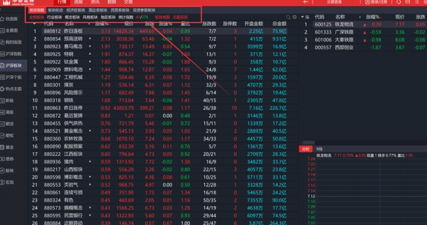Screen dimensions: 427x225
Task: Open the 板块地图 link
Action: point(163,17)
